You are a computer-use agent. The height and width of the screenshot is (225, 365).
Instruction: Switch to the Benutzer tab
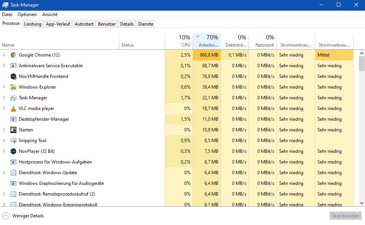[107, 24]
